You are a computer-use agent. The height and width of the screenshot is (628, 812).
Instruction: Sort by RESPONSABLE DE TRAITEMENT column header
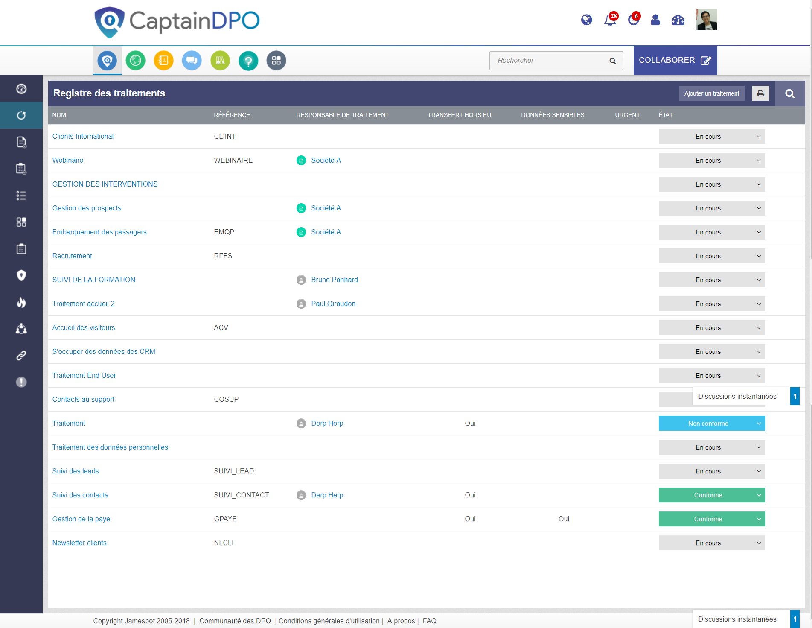tap(343, 115)
